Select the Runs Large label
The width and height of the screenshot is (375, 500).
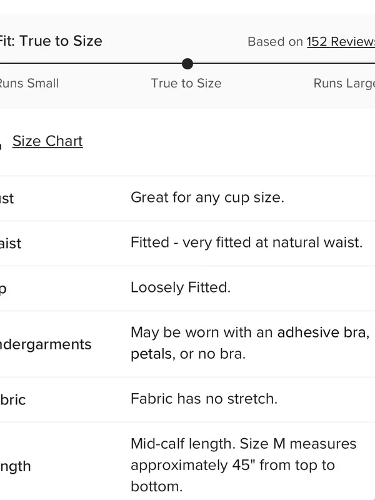click(344, 83)
